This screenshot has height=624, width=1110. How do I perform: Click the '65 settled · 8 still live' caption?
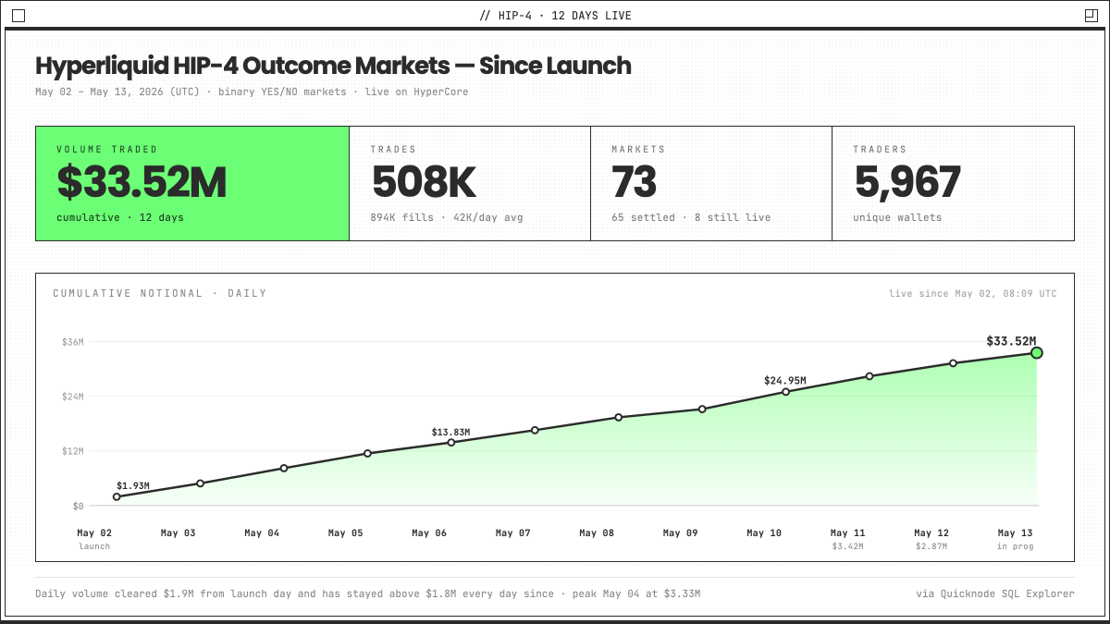[x=691, y=217]
